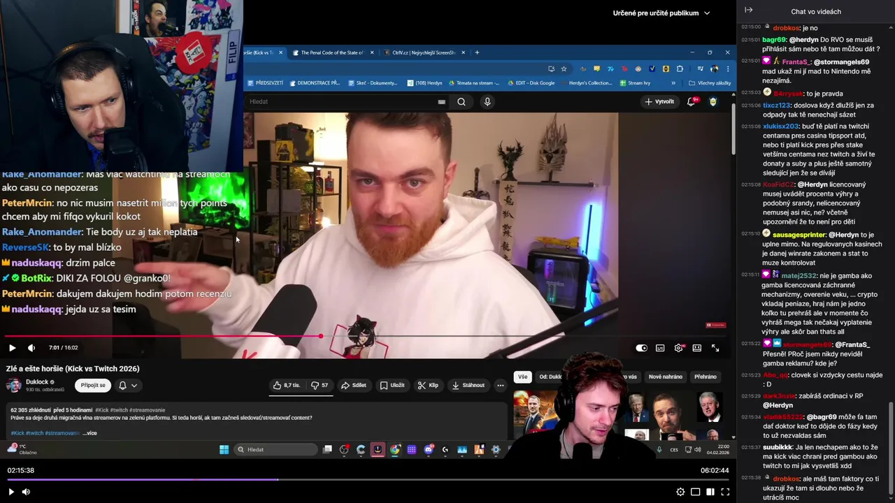Bookmark page with star icon

click(564, 68)
